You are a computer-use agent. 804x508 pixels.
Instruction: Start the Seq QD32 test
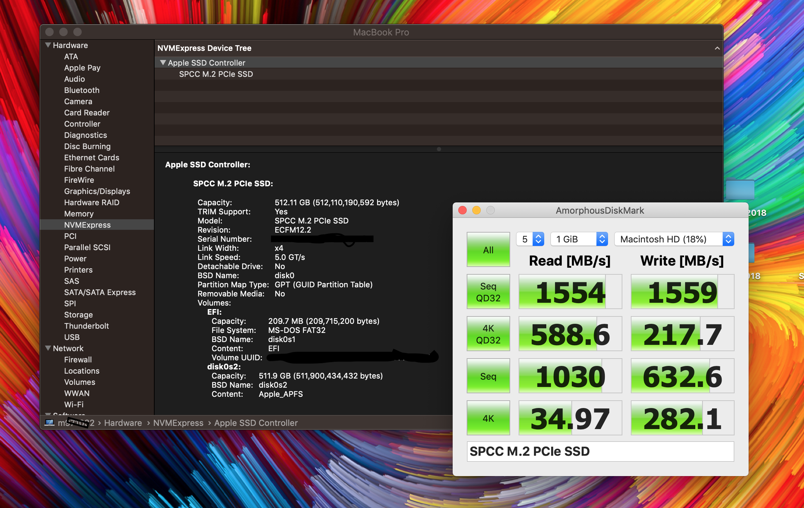[488, 292]
